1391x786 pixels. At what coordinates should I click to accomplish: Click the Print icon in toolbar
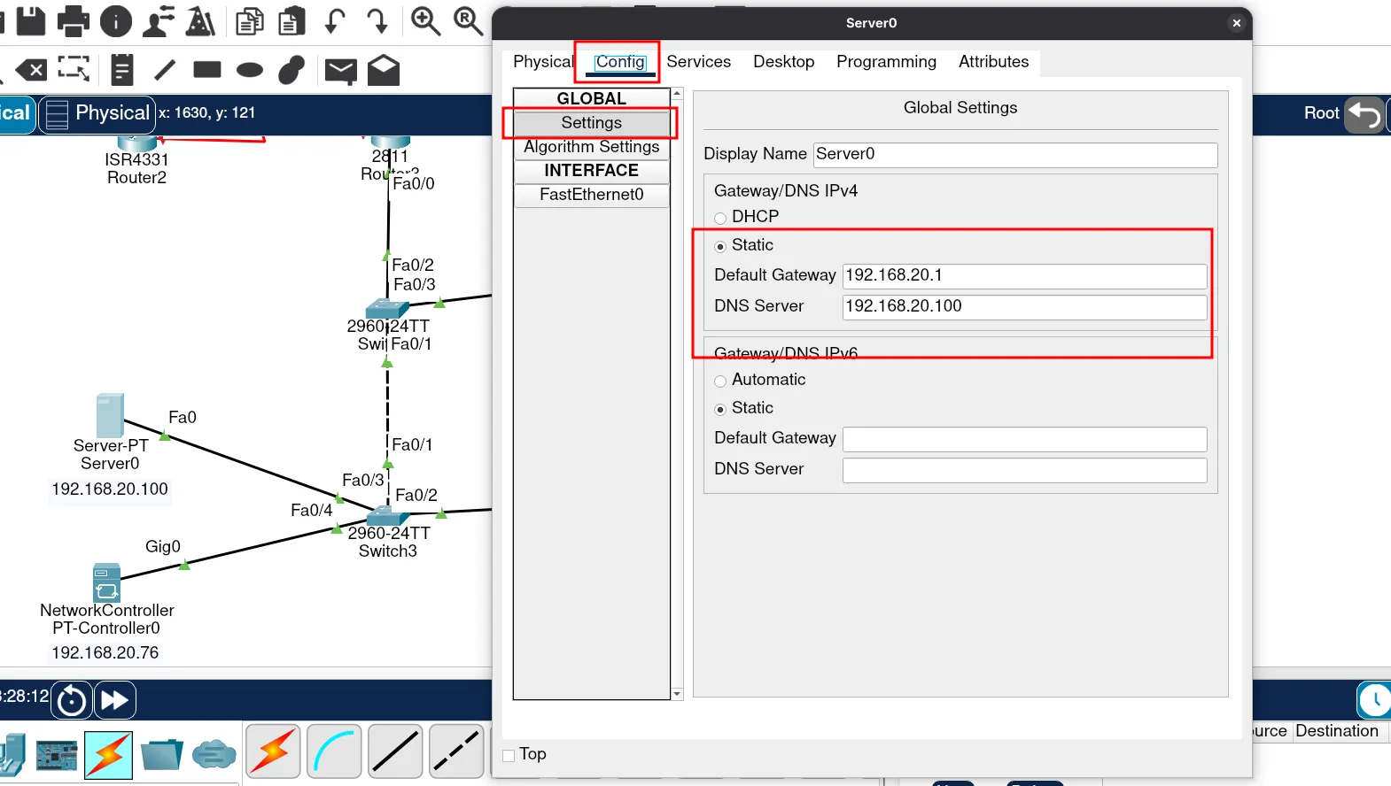[x=73, y=20]
